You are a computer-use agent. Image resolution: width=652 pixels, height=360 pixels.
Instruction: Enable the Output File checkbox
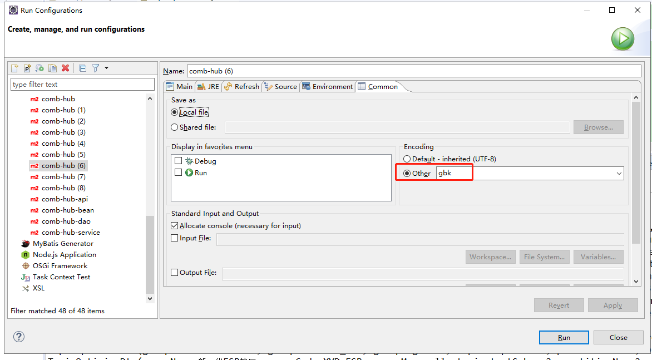pos(175,273)
